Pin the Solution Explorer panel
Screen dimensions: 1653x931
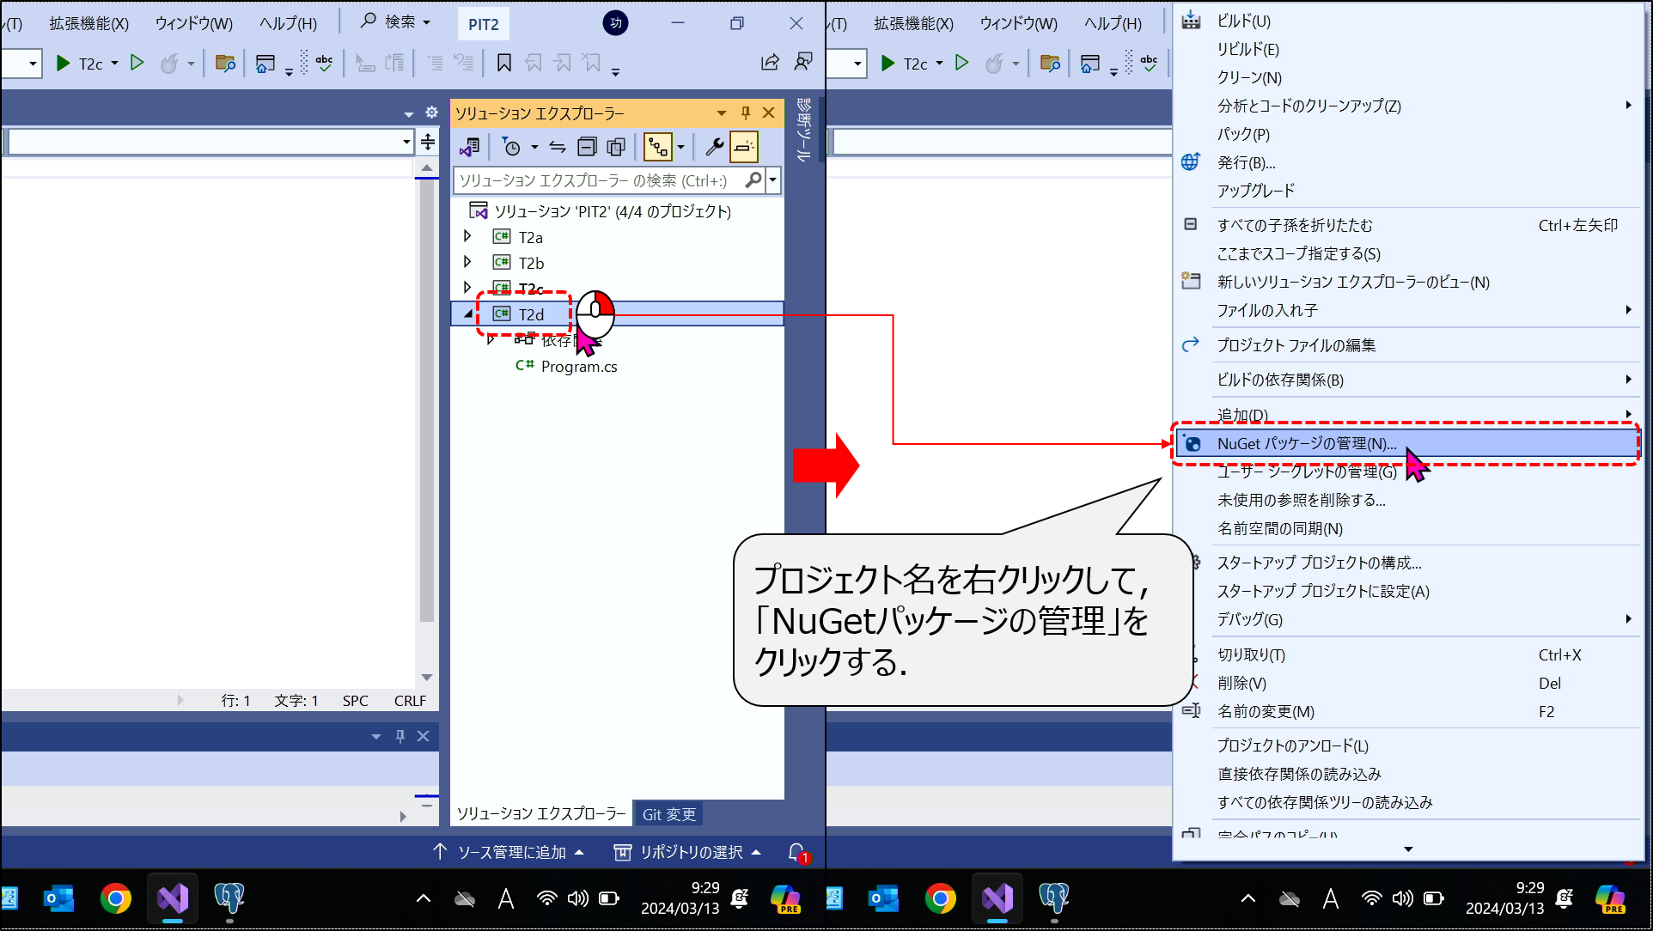pos(746,113)
